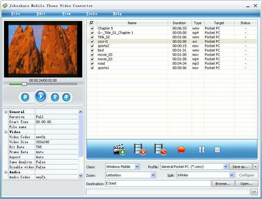Click the Remove selected file icon
Viewport: 262px width, 199px height.
click(140, 150)
